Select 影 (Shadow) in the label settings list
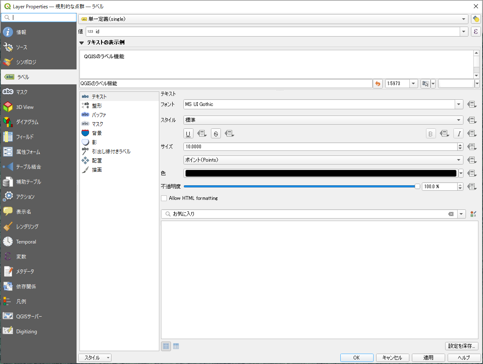Screen dimensions: 483x364 (x=119, y=142)
